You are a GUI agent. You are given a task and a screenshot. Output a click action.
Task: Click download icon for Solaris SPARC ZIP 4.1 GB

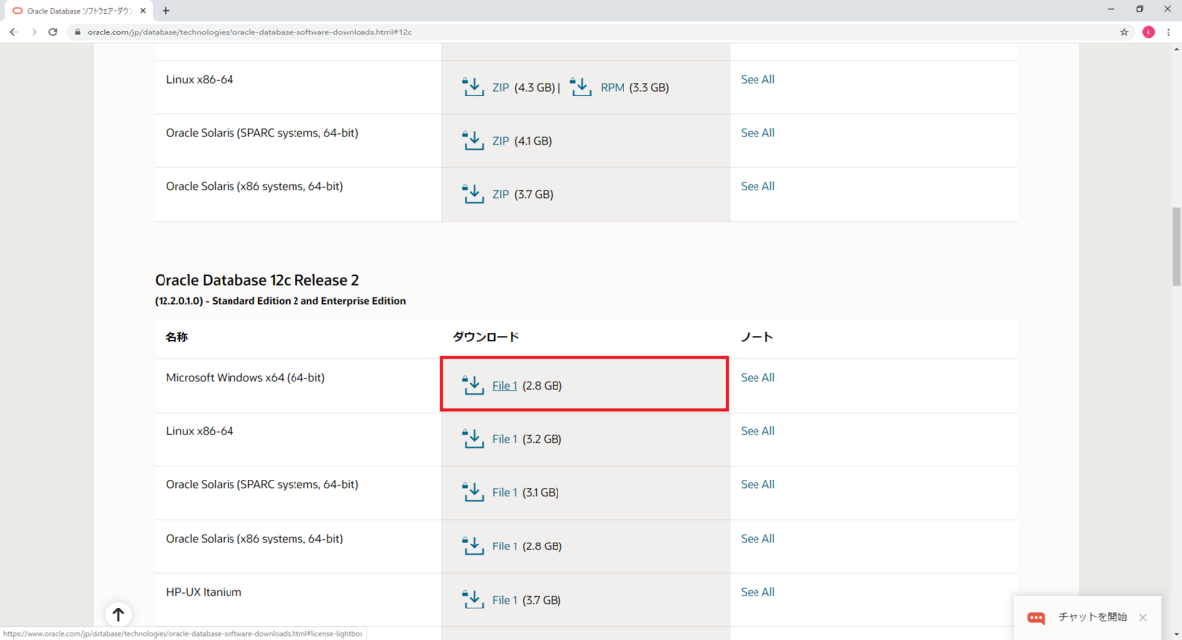click(473, 141)
